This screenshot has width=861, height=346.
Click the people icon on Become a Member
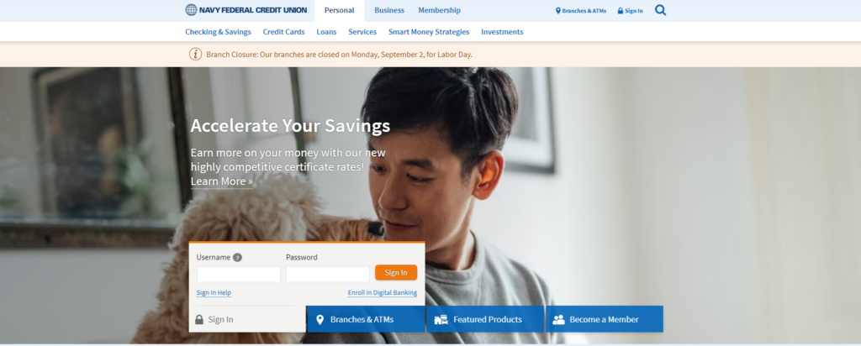tap(558, 319)
